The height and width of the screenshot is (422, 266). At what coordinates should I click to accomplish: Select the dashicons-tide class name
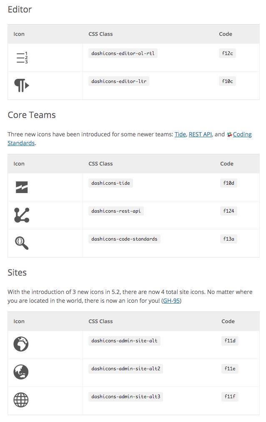(110, 183)
